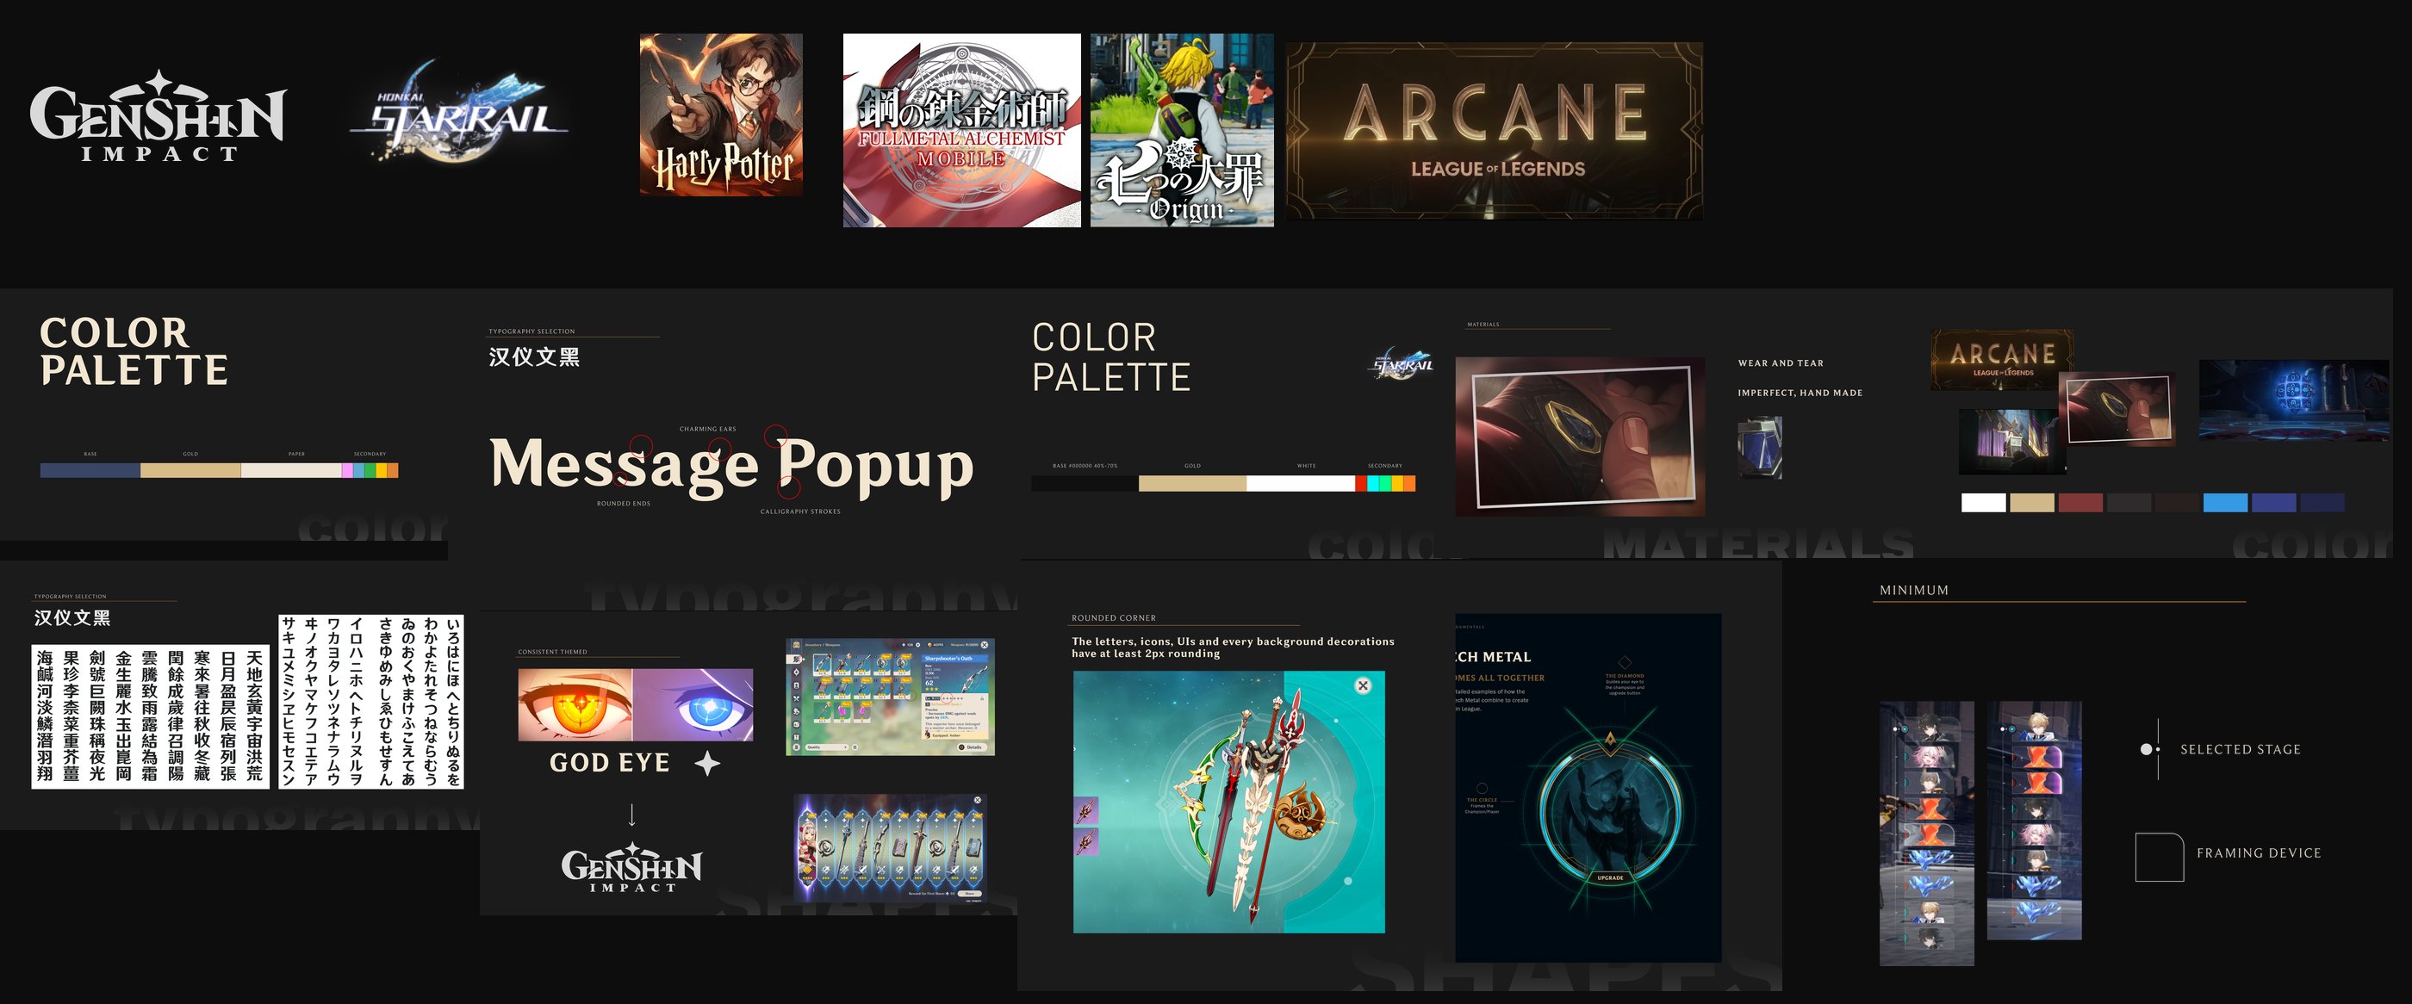Click the 'COMES ALL TOGETHER' gold subheading

(x=1500, y=679)
